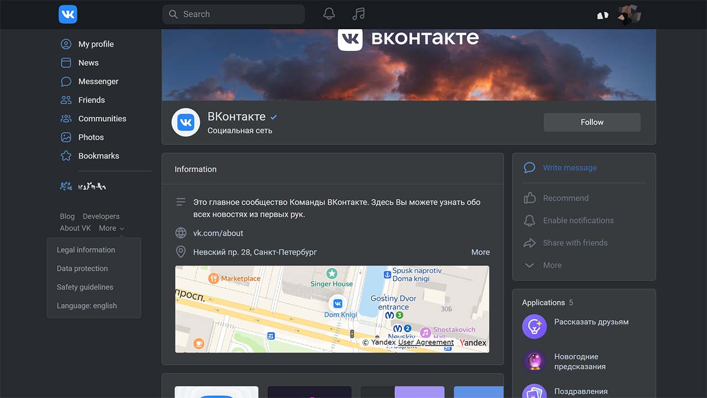Expand the More dropdown in the sidebar footer
This screenshot has width=707, height=398.
(x=112, y=228)
